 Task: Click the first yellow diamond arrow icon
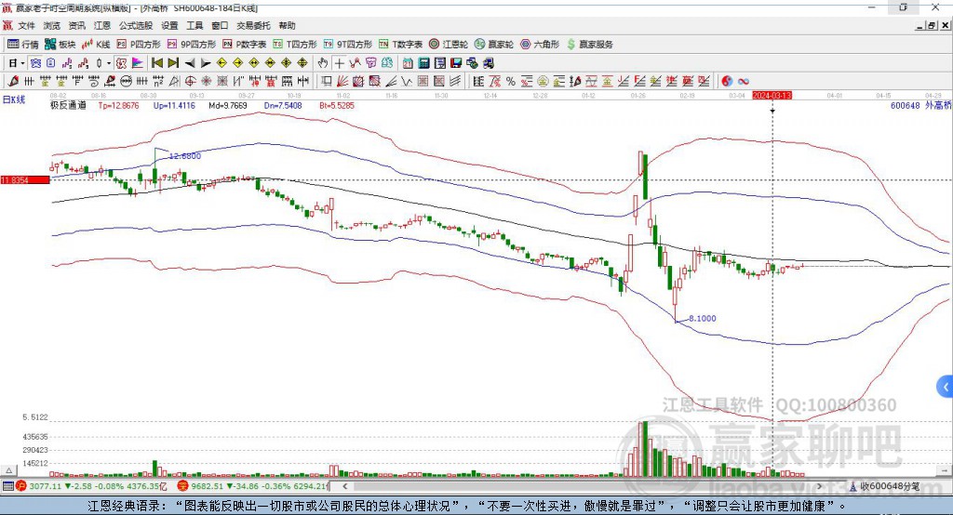221,63
